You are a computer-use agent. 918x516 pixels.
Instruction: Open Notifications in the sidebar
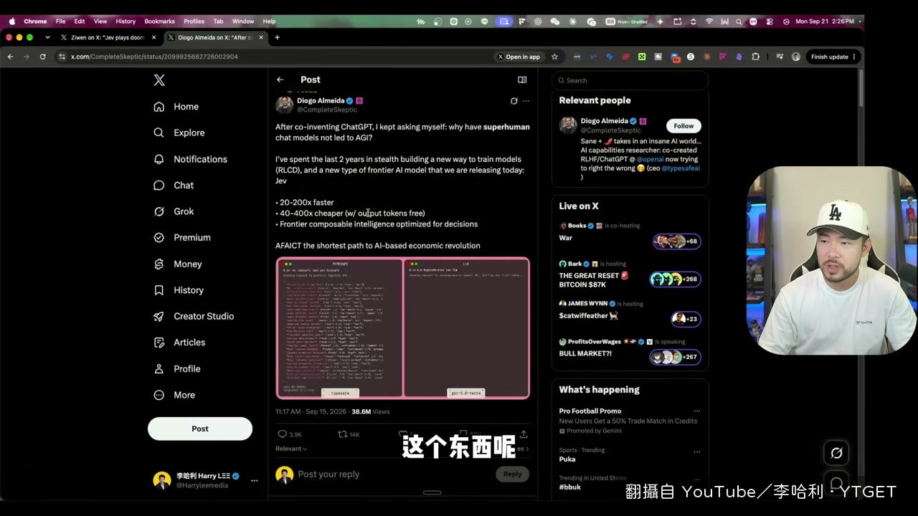coord(190,159)
